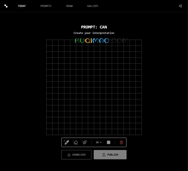Clear canvas with red trash icon

pyautogui.click(x=121, y=142)
